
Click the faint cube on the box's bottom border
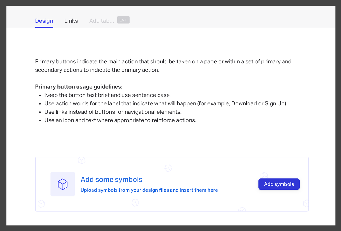click(242, 210)
